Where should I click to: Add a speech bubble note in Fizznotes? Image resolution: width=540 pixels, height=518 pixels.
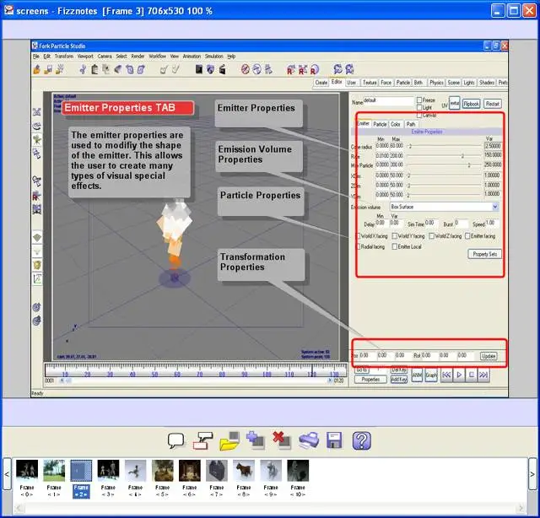pos(176,441)
